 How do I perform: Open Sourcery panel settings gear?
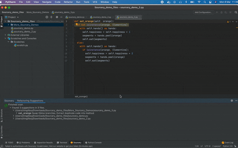(232, 100)
